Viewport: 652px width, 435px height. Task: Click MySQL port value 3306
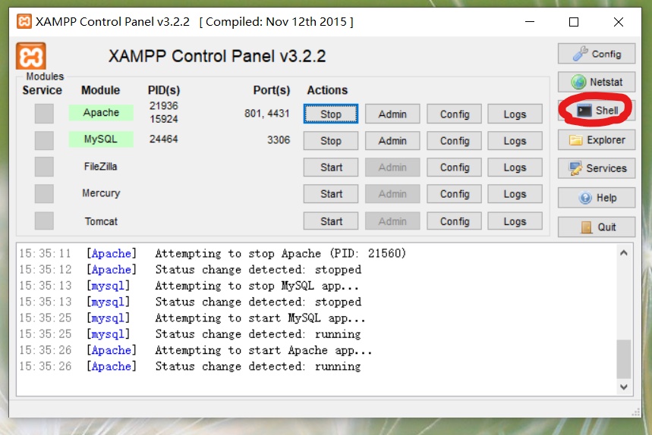[278, 140]
